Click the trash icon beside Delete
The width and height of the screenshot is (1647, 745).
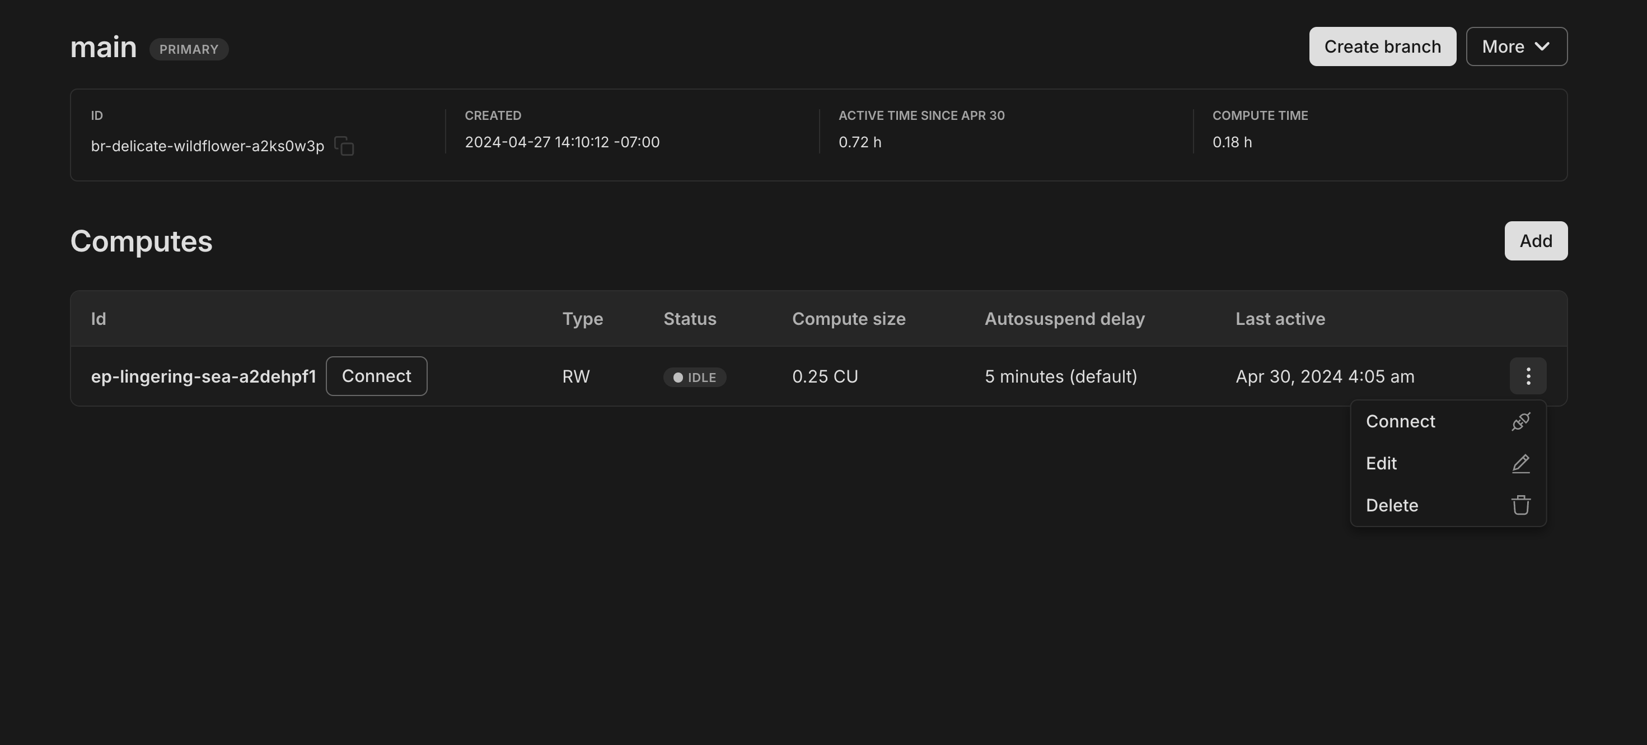click(x=1520, y=505)
